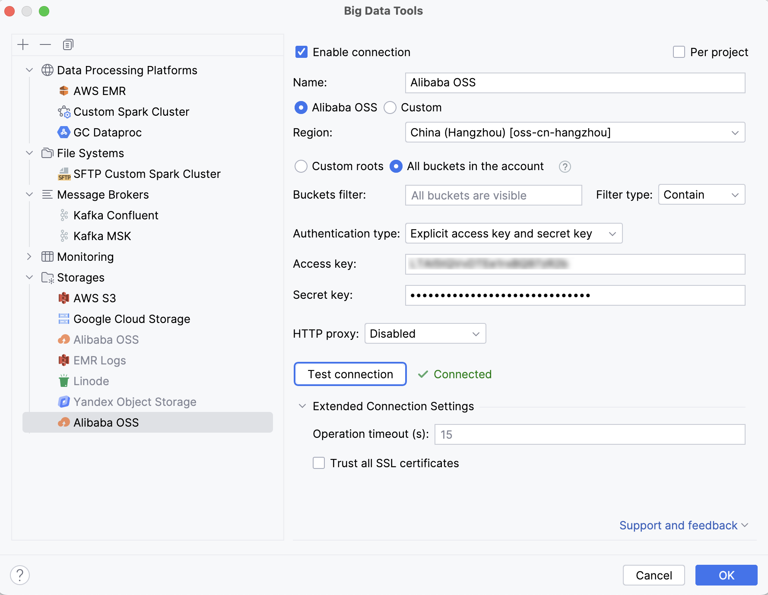
Task: Click the help icon beside All buckets option
Action: tap(565, 167)
